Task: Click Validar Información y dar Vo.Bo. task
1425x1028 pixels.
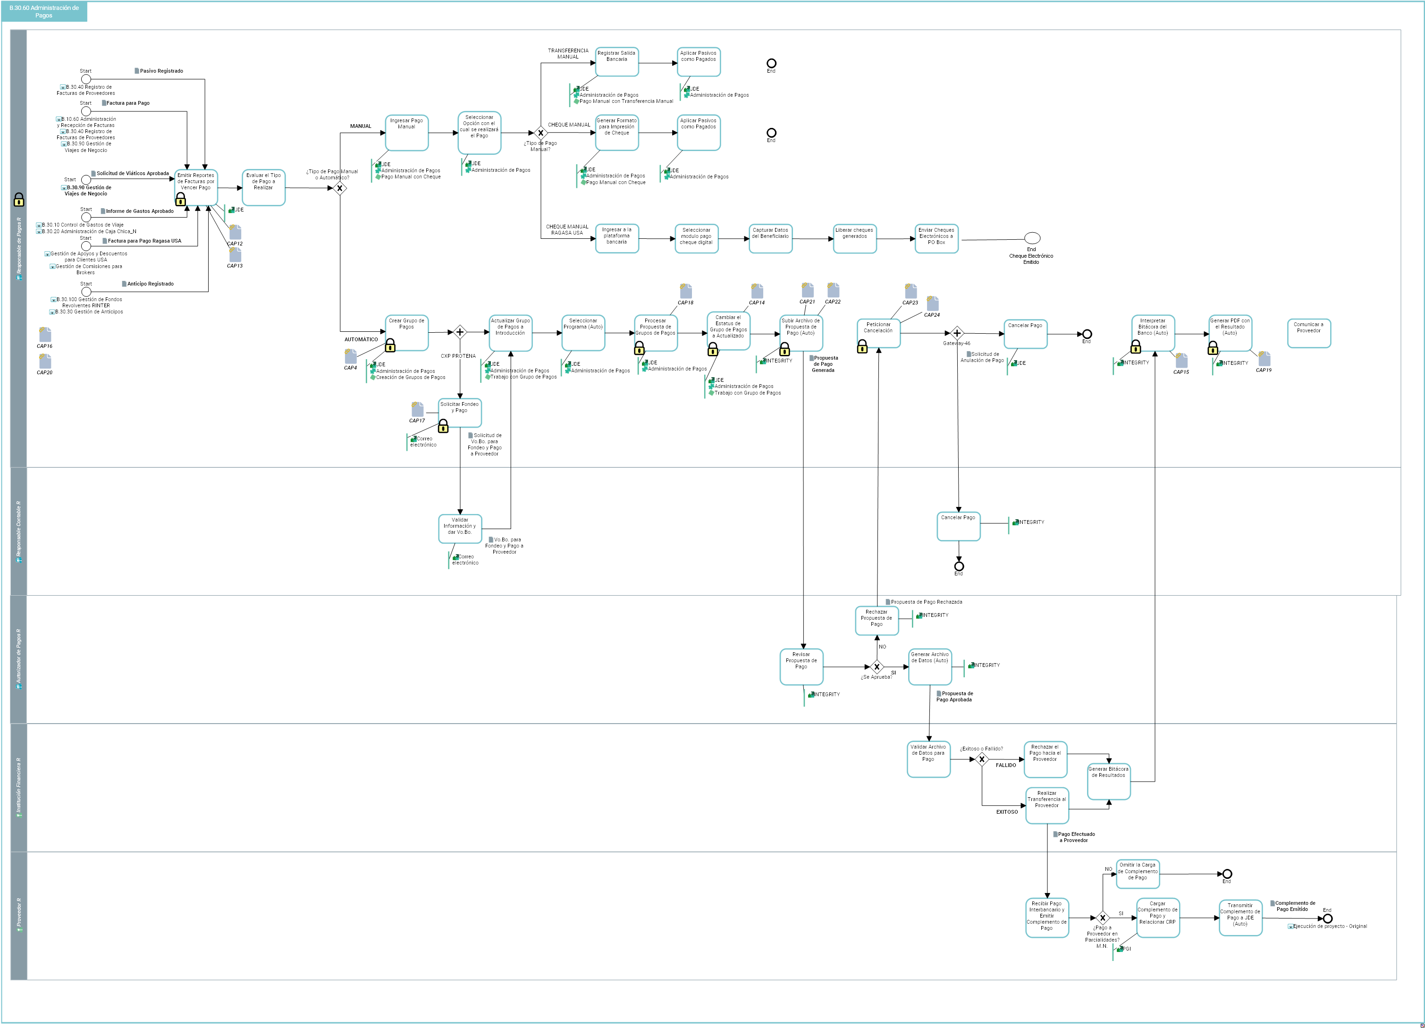Action: tap(460, 529)
